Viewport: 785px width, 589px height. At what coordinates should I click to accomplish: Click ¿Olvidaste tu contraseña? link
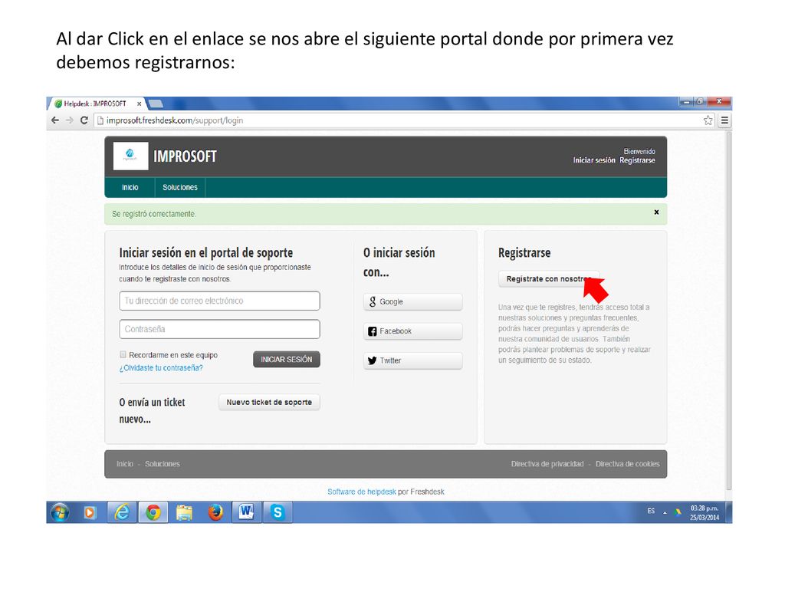point(161,367)
